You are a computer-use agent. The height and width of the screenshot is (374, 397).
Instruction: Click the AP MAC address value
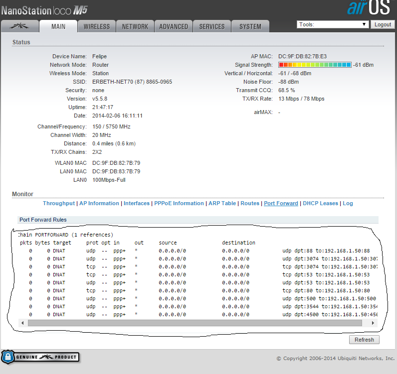(x=302, y=56)
